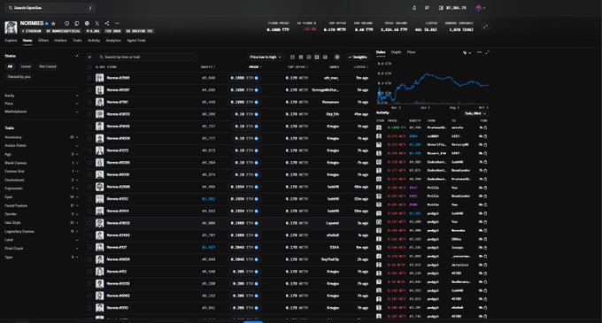
Task: Switch to fourth layout view icon
Action: 317,57
